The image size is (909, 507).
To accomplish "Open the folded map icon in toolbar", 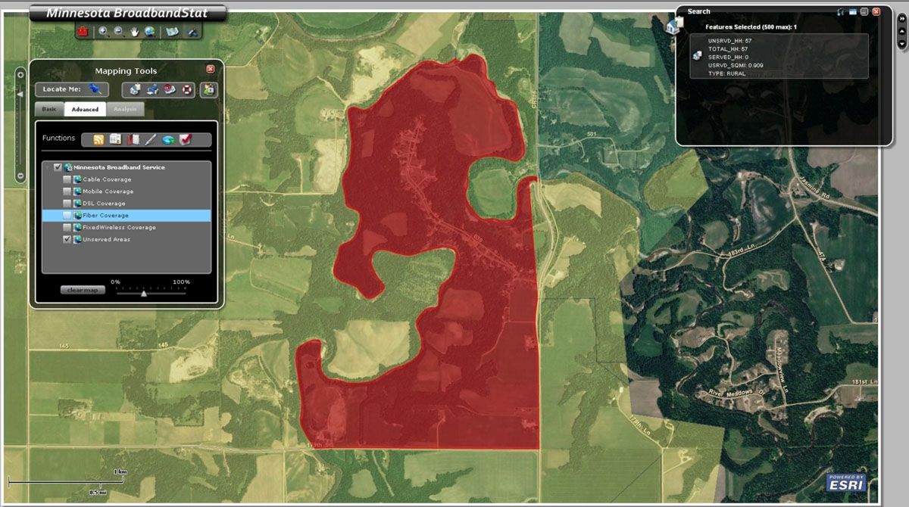I will coord(173,31).
